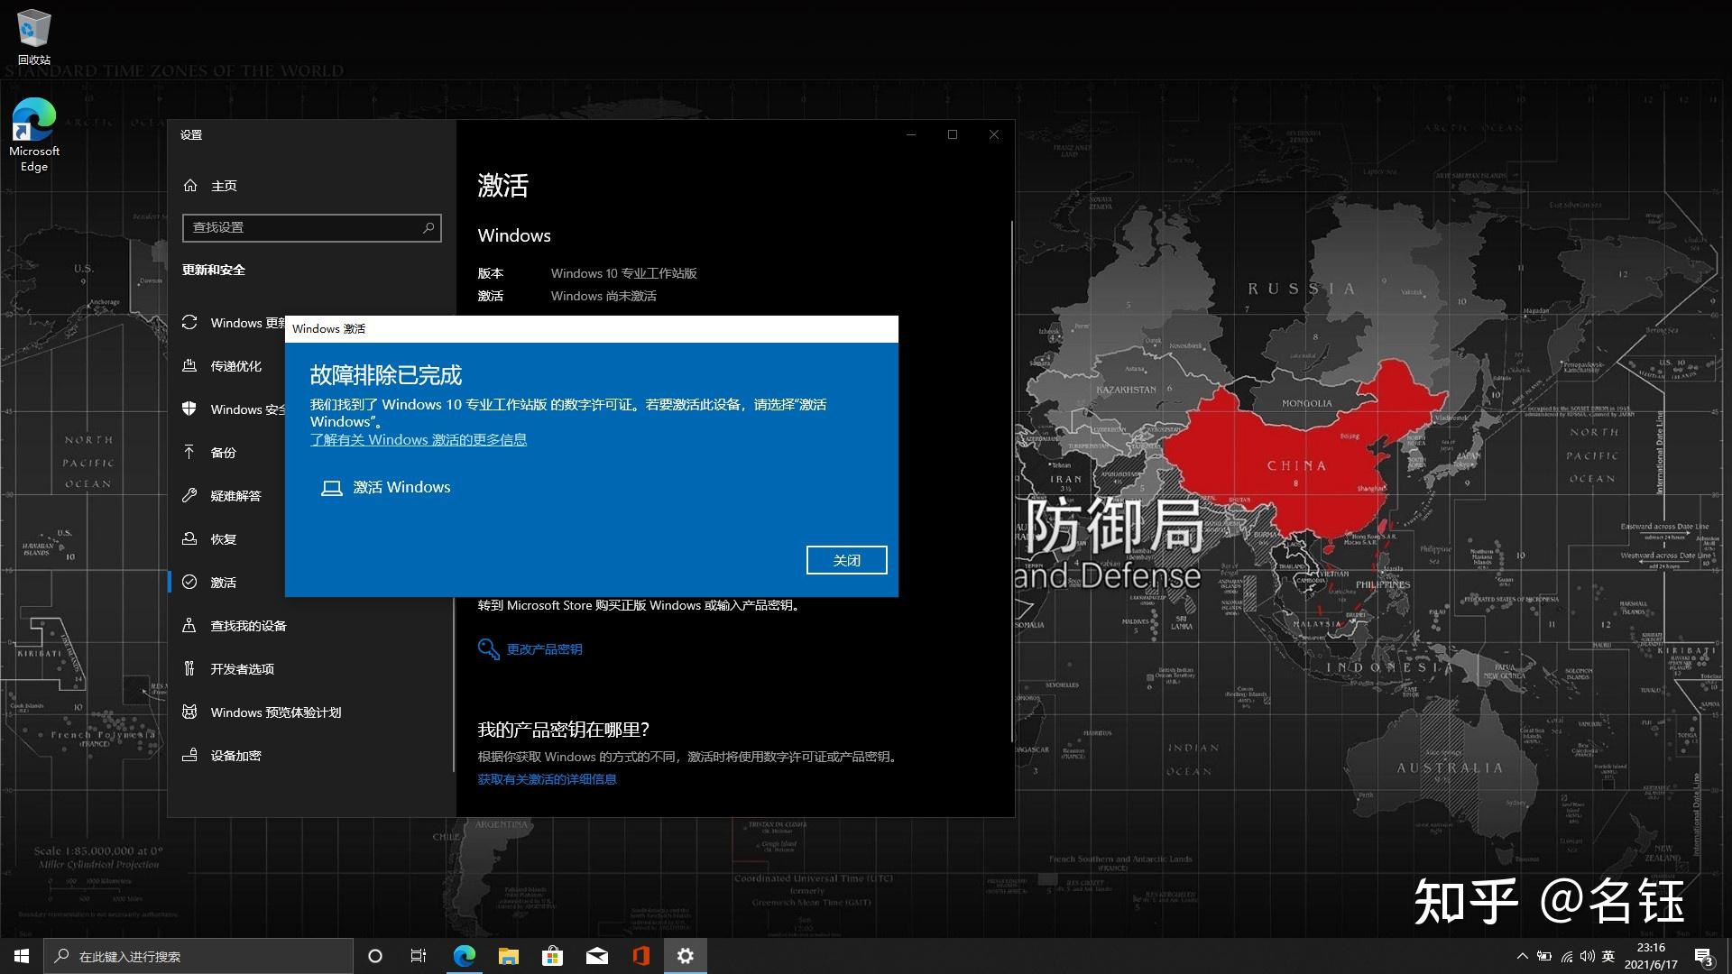Open Microsoft Store from taskbar
Viewport: 1732px width, 974px height.
(x=552, y=956)
